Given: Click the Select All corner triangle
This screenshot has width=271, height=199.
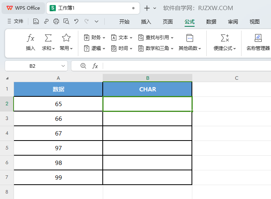Looking at the screenshot, I should coord(7,78).
